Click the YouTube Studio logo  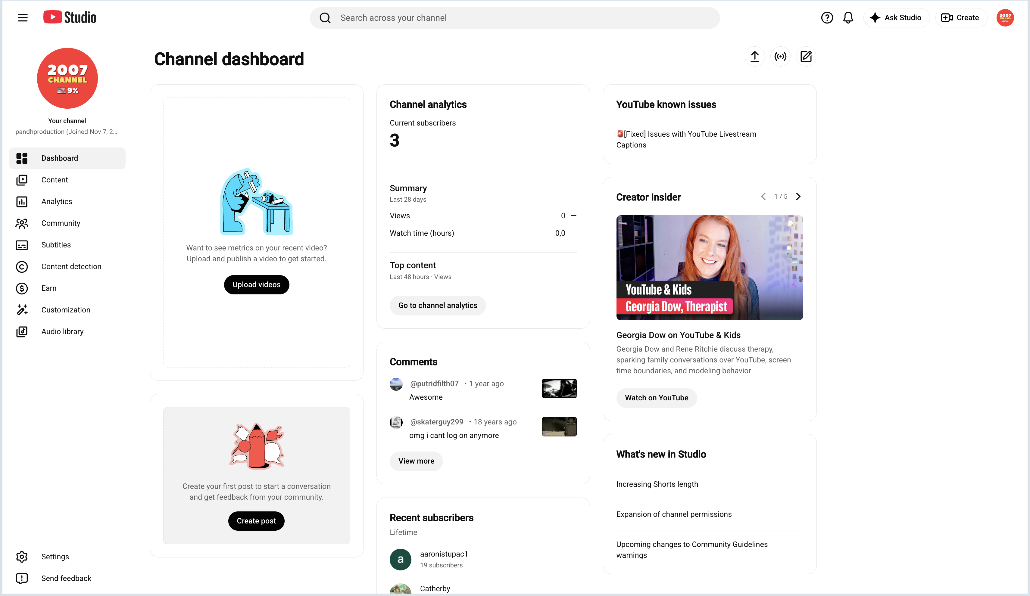click(70, 17)
